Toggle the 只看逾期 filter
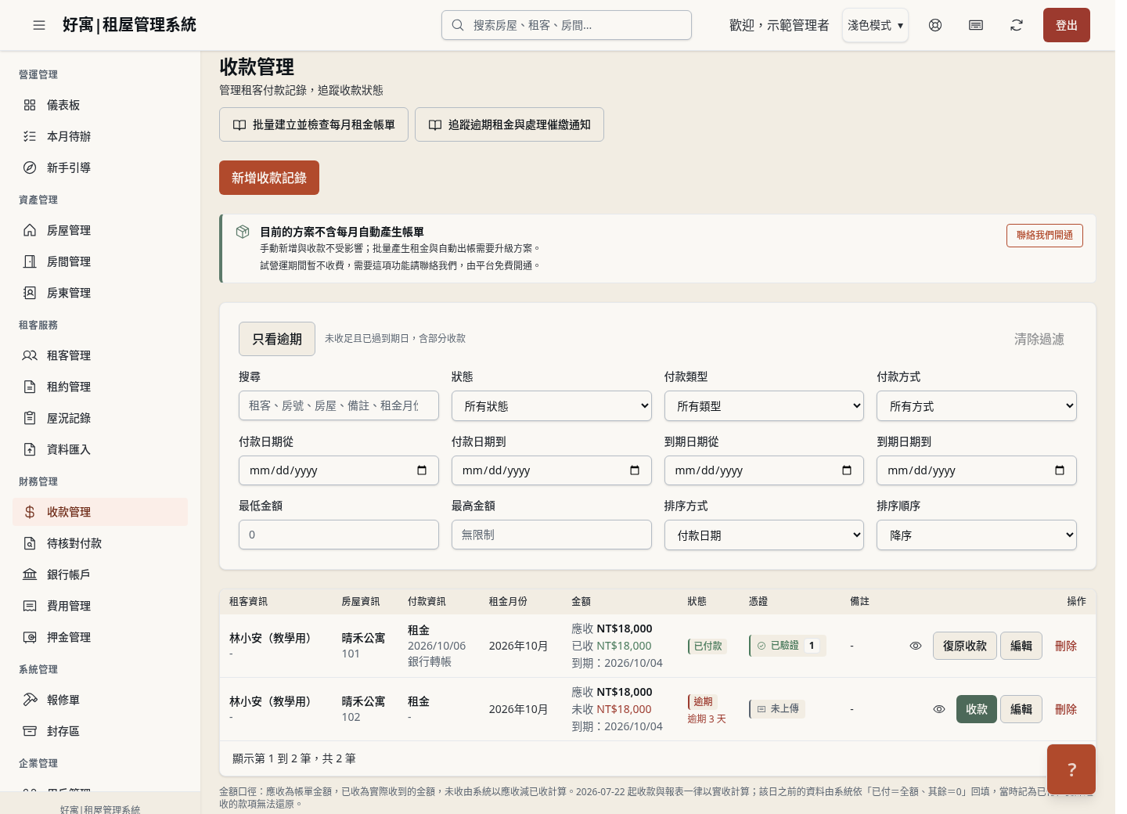Screen dimensions: 1127x814 pos(277,339)
